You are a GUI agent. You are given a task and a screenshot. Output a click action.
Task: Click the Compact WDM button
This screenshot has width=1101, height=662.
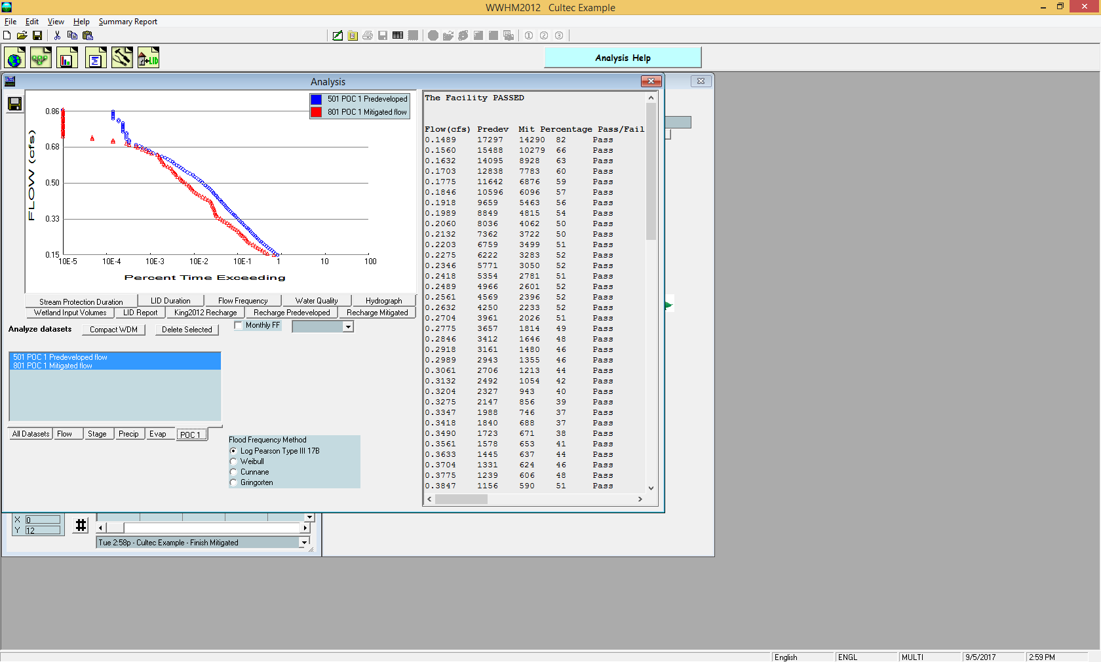pos(113,330)
